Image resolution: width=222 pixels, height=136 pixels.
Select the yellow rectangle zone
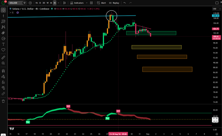pyautogui.click(x=156, y=47)
